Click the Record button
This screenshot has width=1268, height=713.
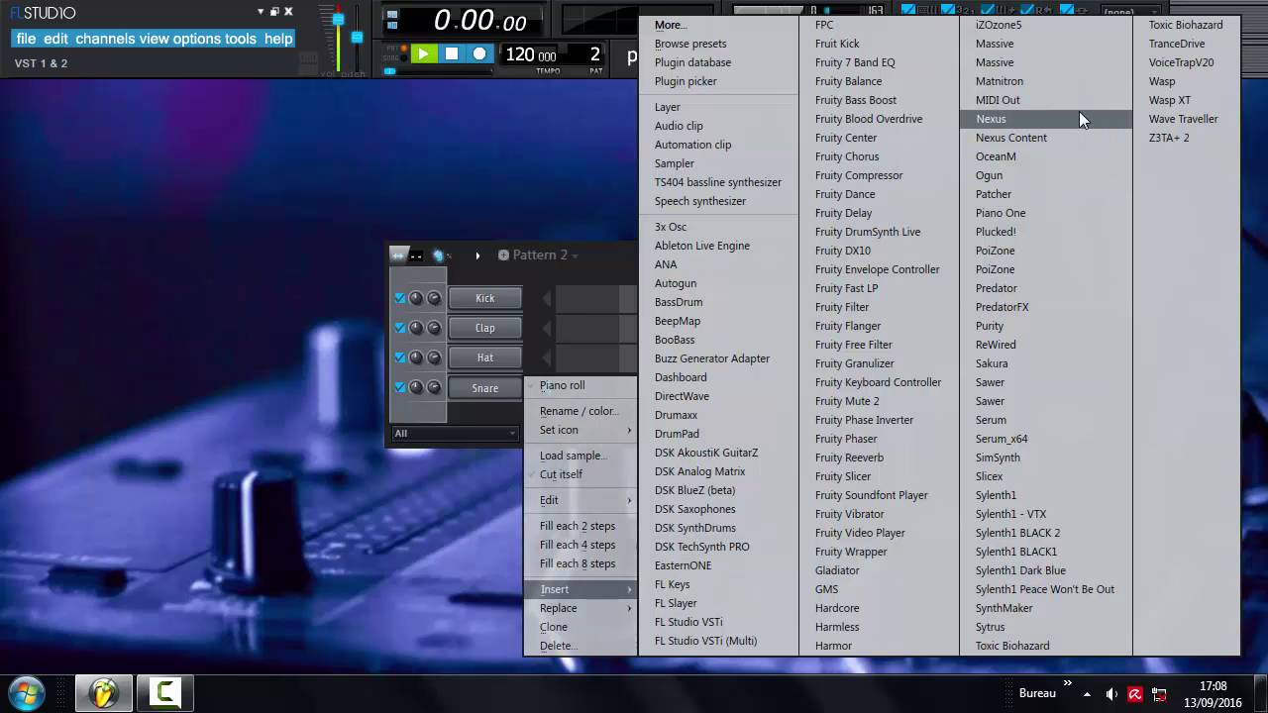(479, 54)
